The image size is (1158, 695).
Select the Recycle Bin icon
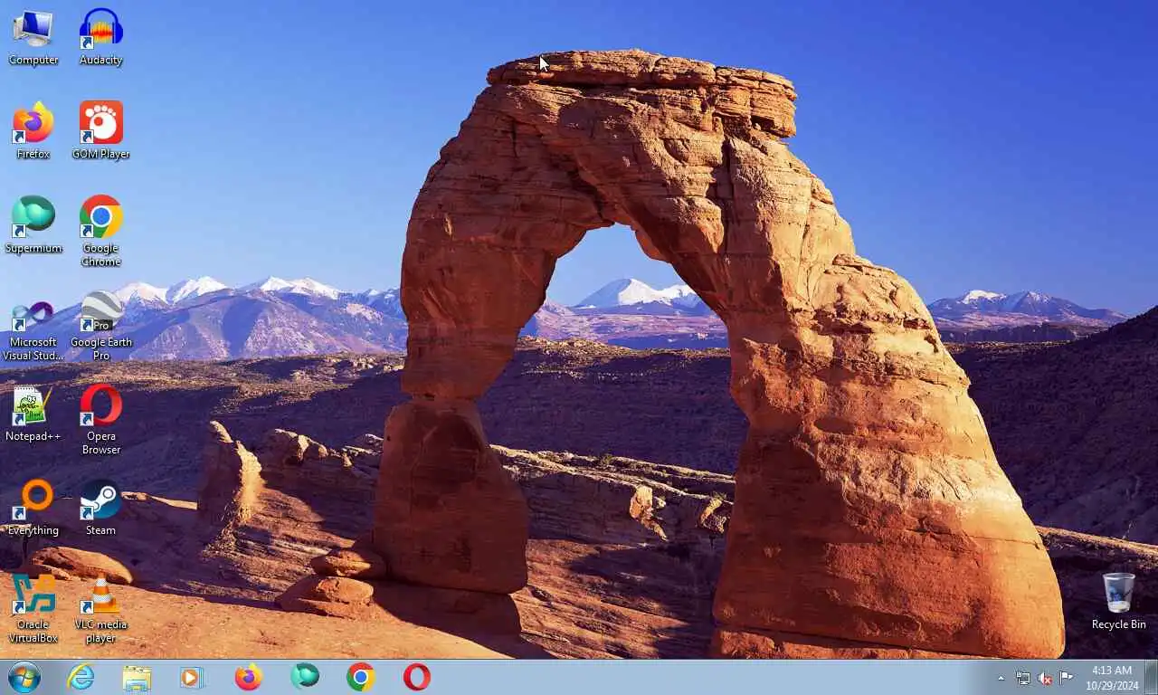click(x=1118, y=601)
